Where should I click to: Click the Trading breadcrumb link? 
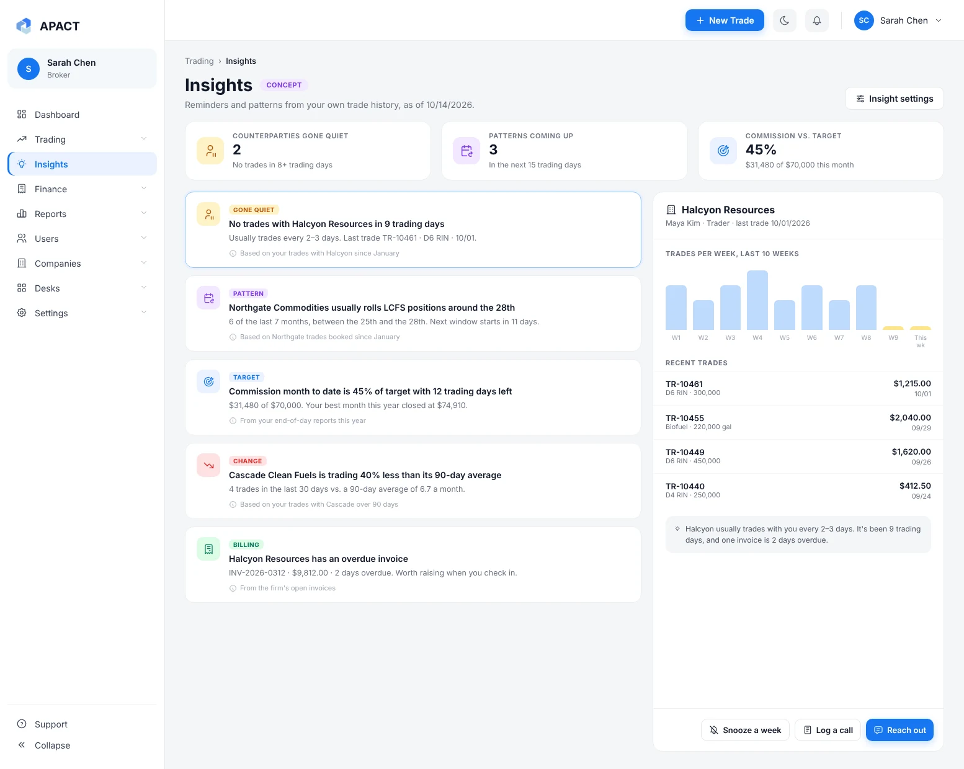tap(199, 61)
